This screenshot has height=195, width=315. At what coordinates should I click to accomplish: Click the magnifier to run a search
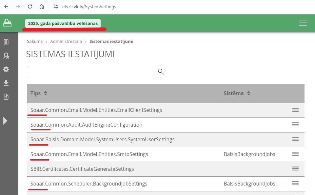point(161,71)
